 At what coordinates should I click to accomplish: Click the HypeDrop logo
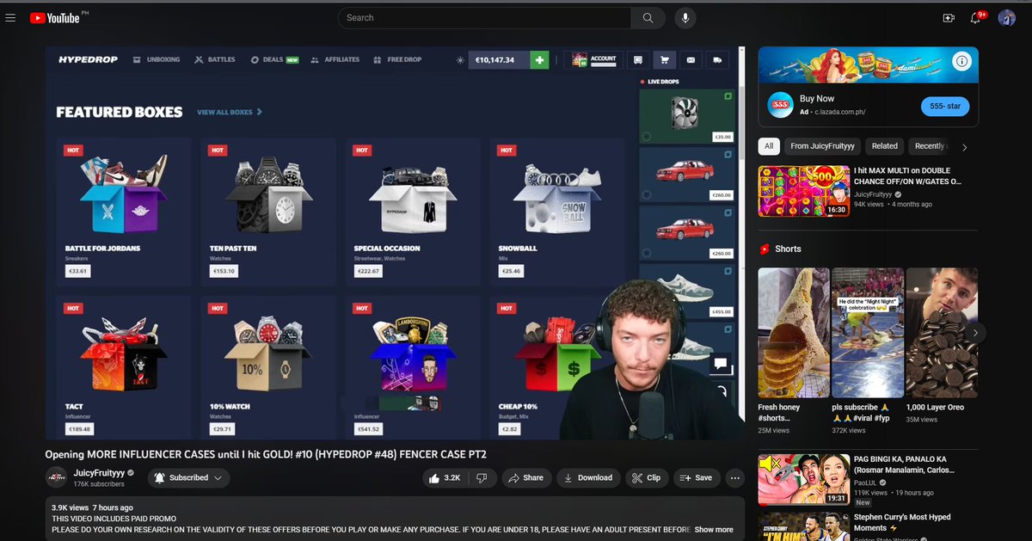pyautogui.click(x=87, y=60)
